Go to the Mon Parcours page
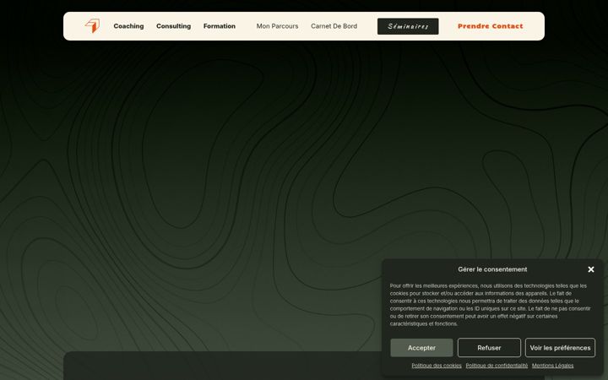 tap(277, 26)
